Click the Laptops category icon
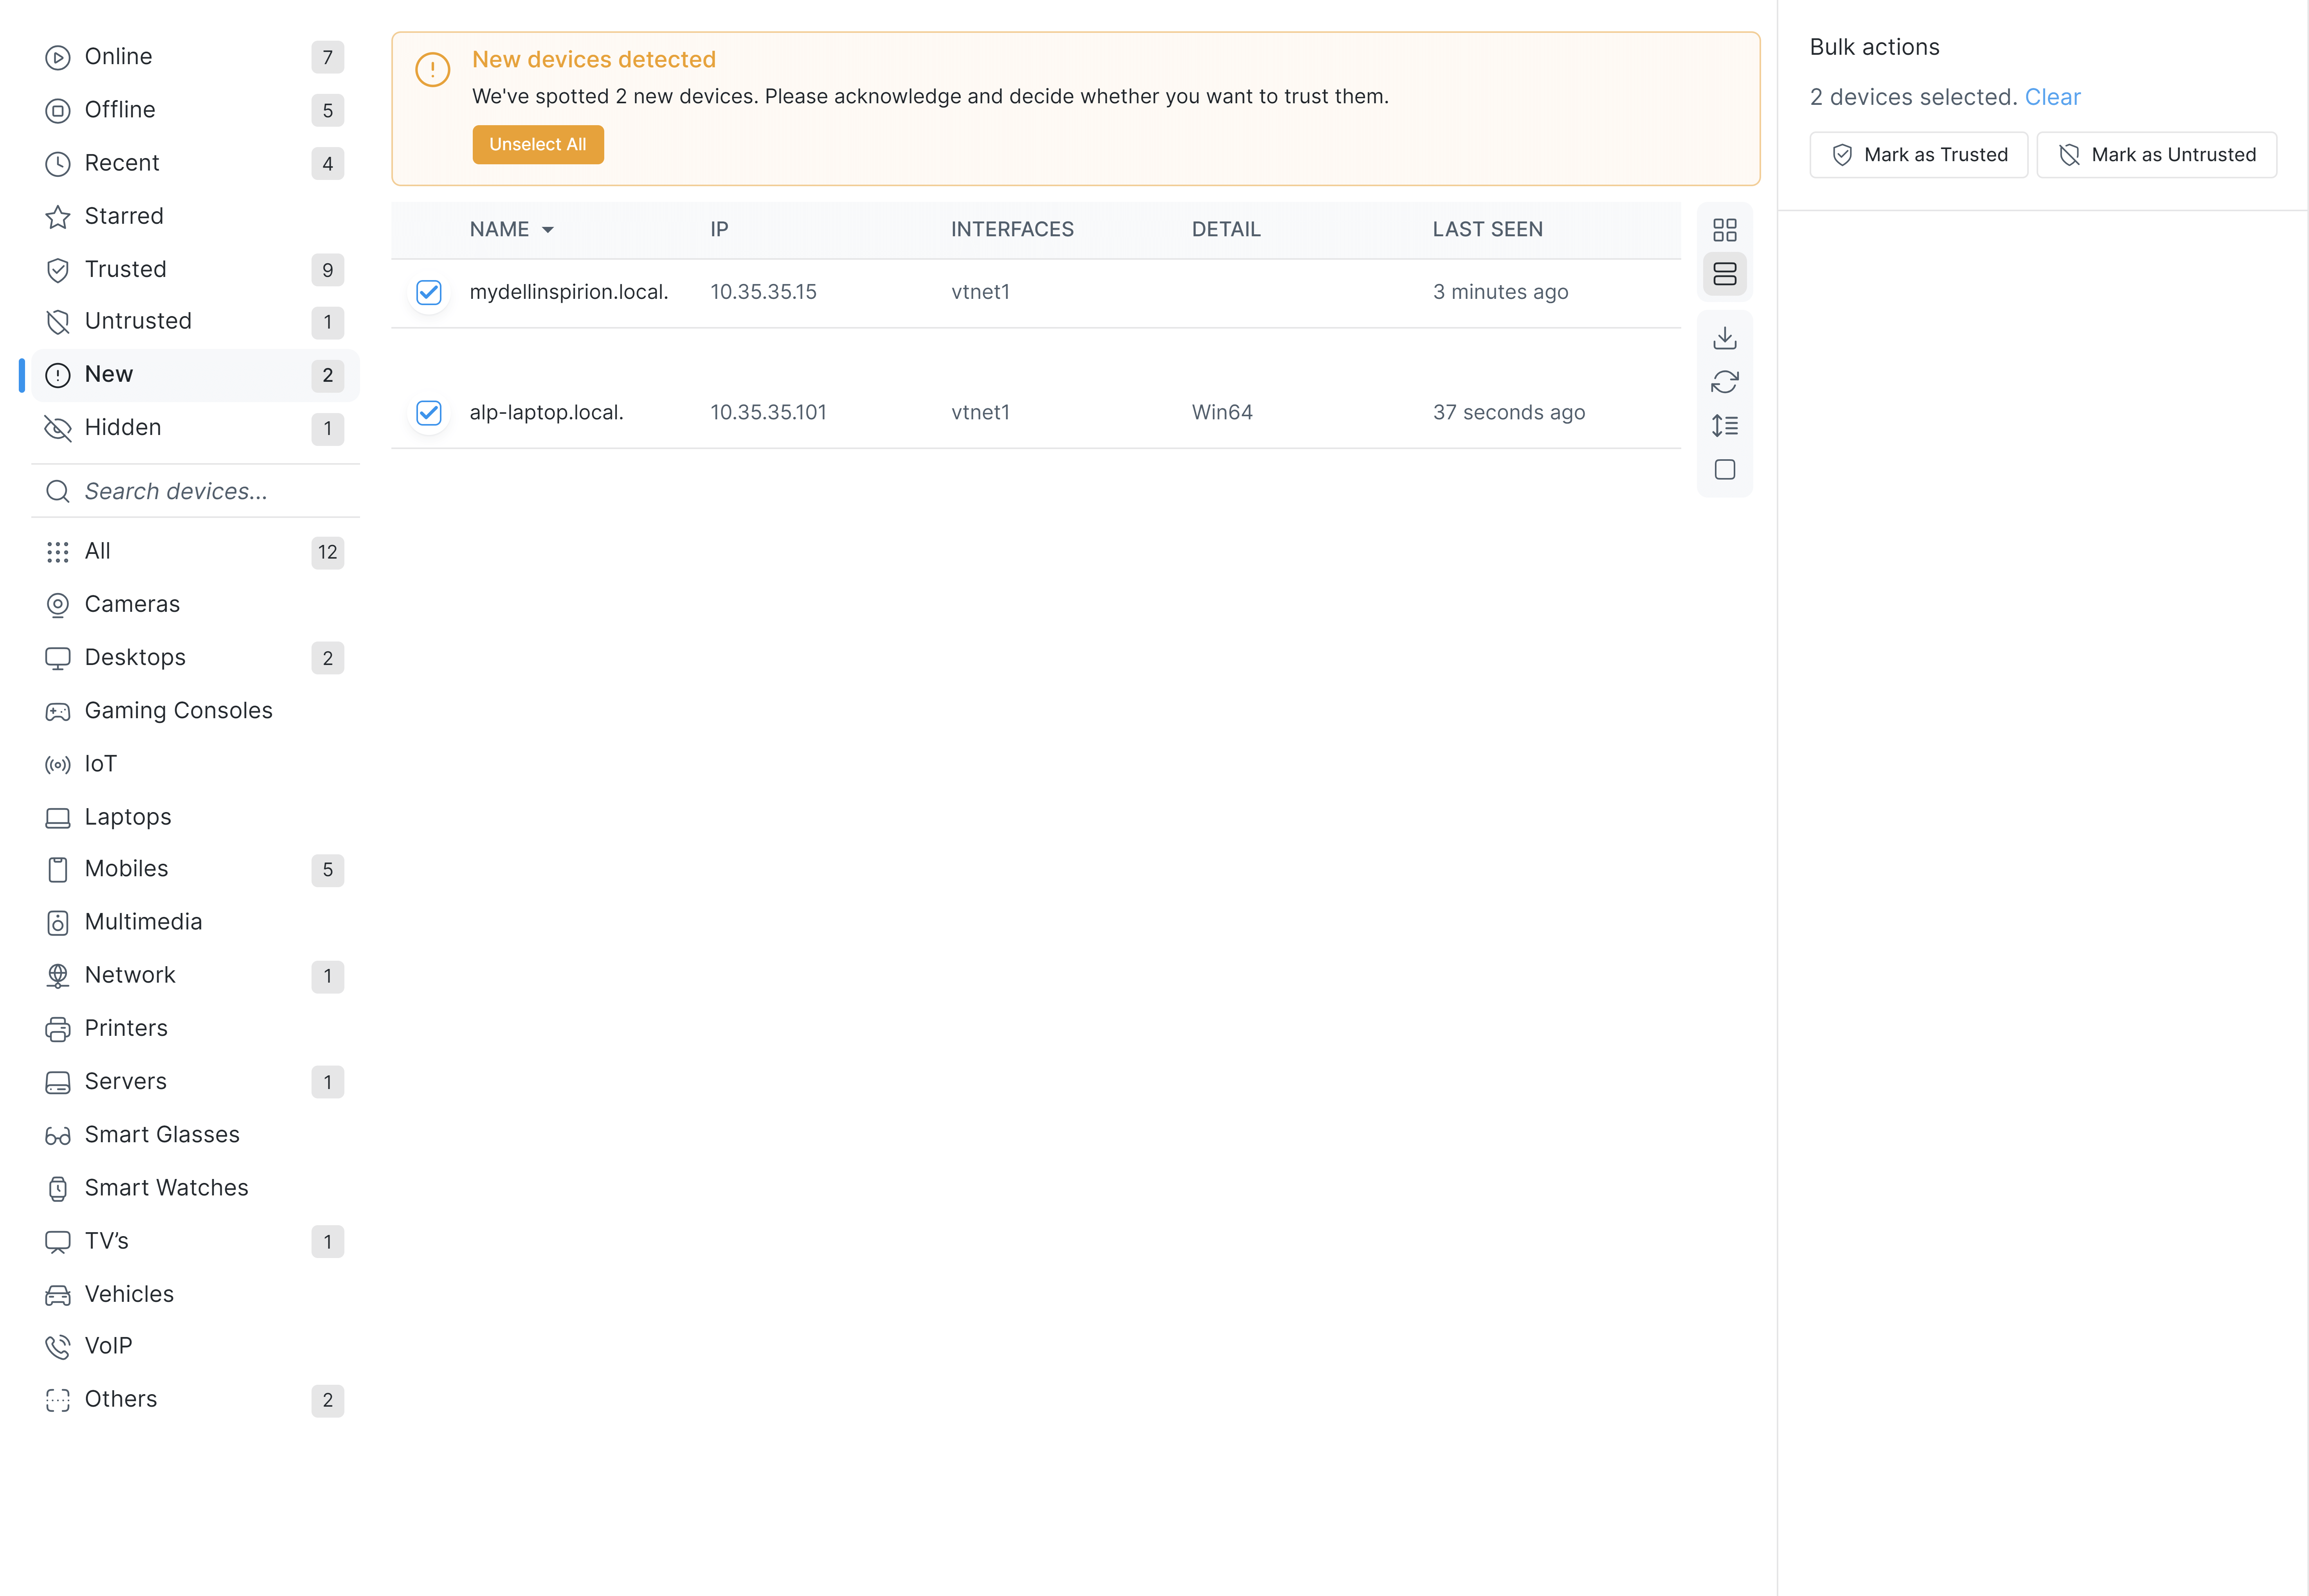This screenshot has height=1596, width=2309. tap(58, 818)
